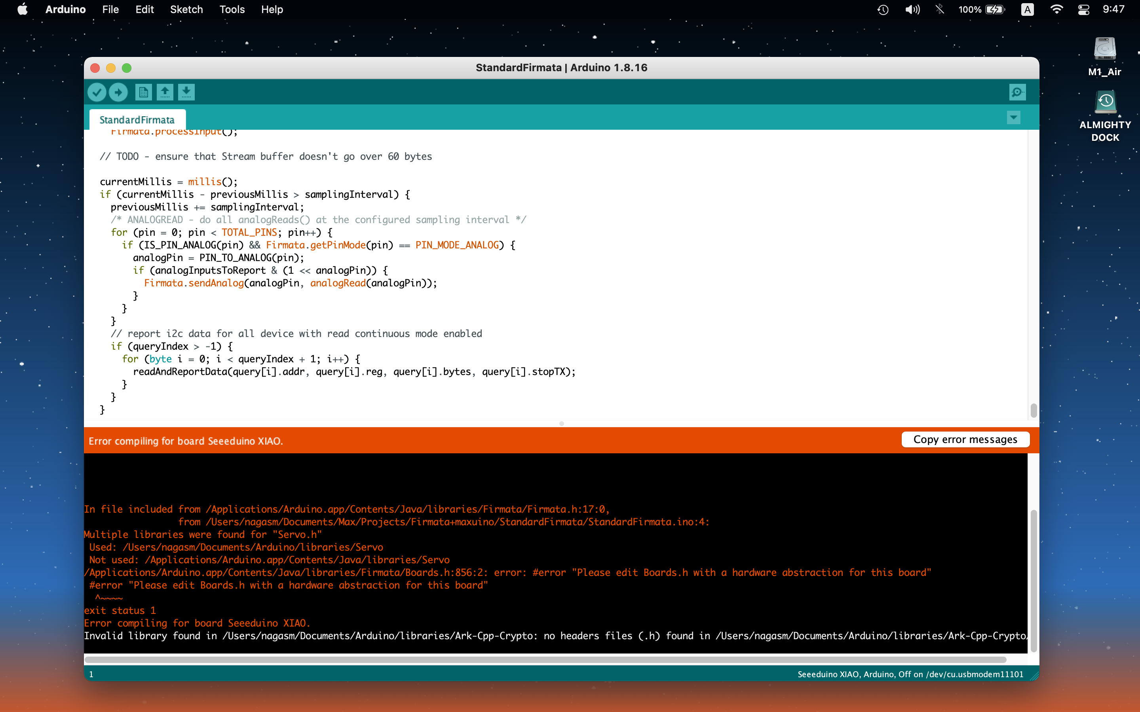Screen dimensions: 1140x712
Task: Click Copy error messages button
Action: 965,439
